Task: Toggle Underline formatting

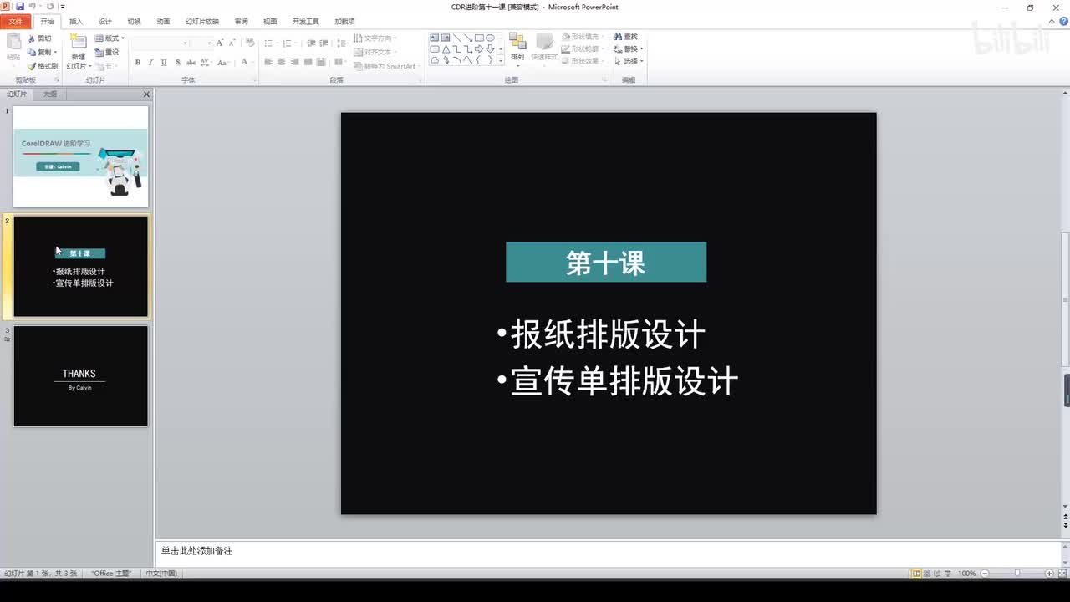Action: tap(164, 62)
